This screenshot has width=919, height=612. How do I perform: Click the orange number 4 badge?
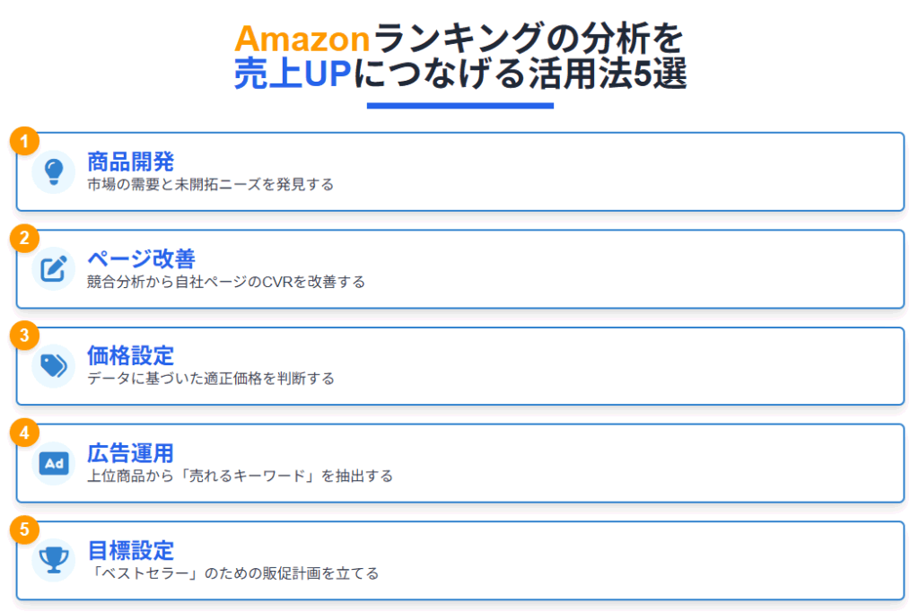click(x=24, y=433)
